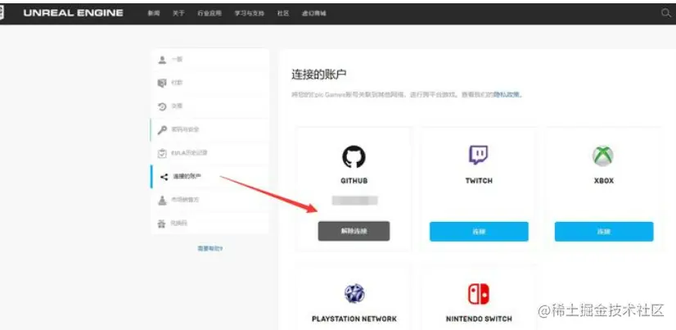Click the search magnifier icon in header
Image resolution: width=676 pixels, height=330 pixels.
pyautogui.click(x=666, y=13)
